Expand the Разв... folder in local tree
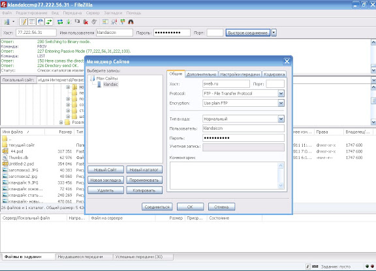376x271 pixels. pos(61,122)
